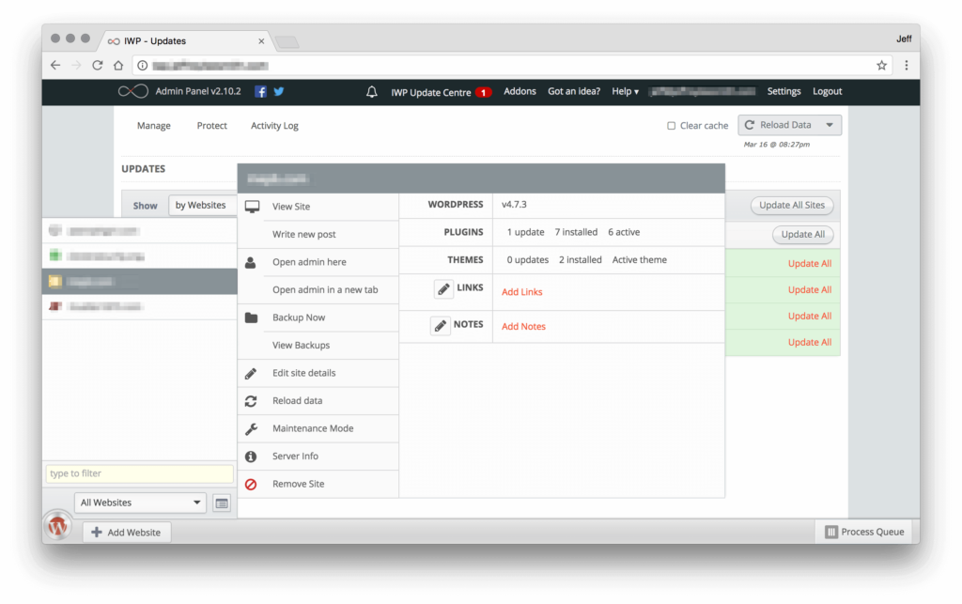Image resolution: width=962 pixels, height=604 pixels.
Task: Open IWP Update Centre
Action: (x=430, y=93)
